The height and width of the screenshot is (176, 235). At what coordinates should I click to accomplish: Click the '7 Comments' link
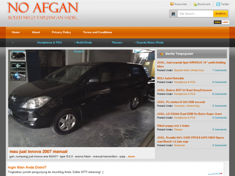(219, 70)
